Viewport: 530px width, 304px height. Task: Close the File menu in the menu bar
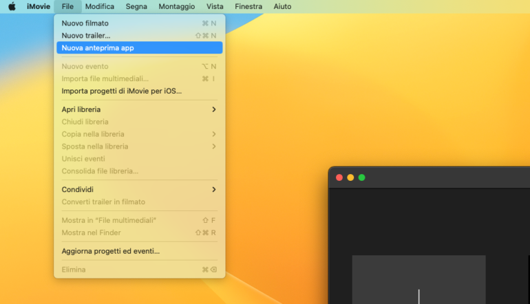pos(67,6)
